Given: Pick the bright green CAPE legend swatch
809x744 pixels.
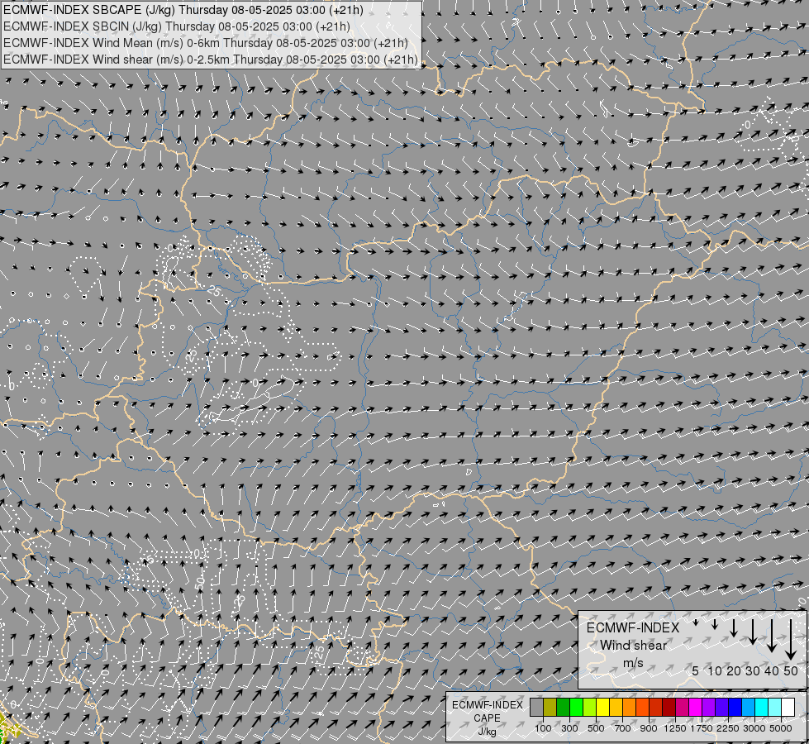Looking at the screenshot, I should click(x=576, y=707).
